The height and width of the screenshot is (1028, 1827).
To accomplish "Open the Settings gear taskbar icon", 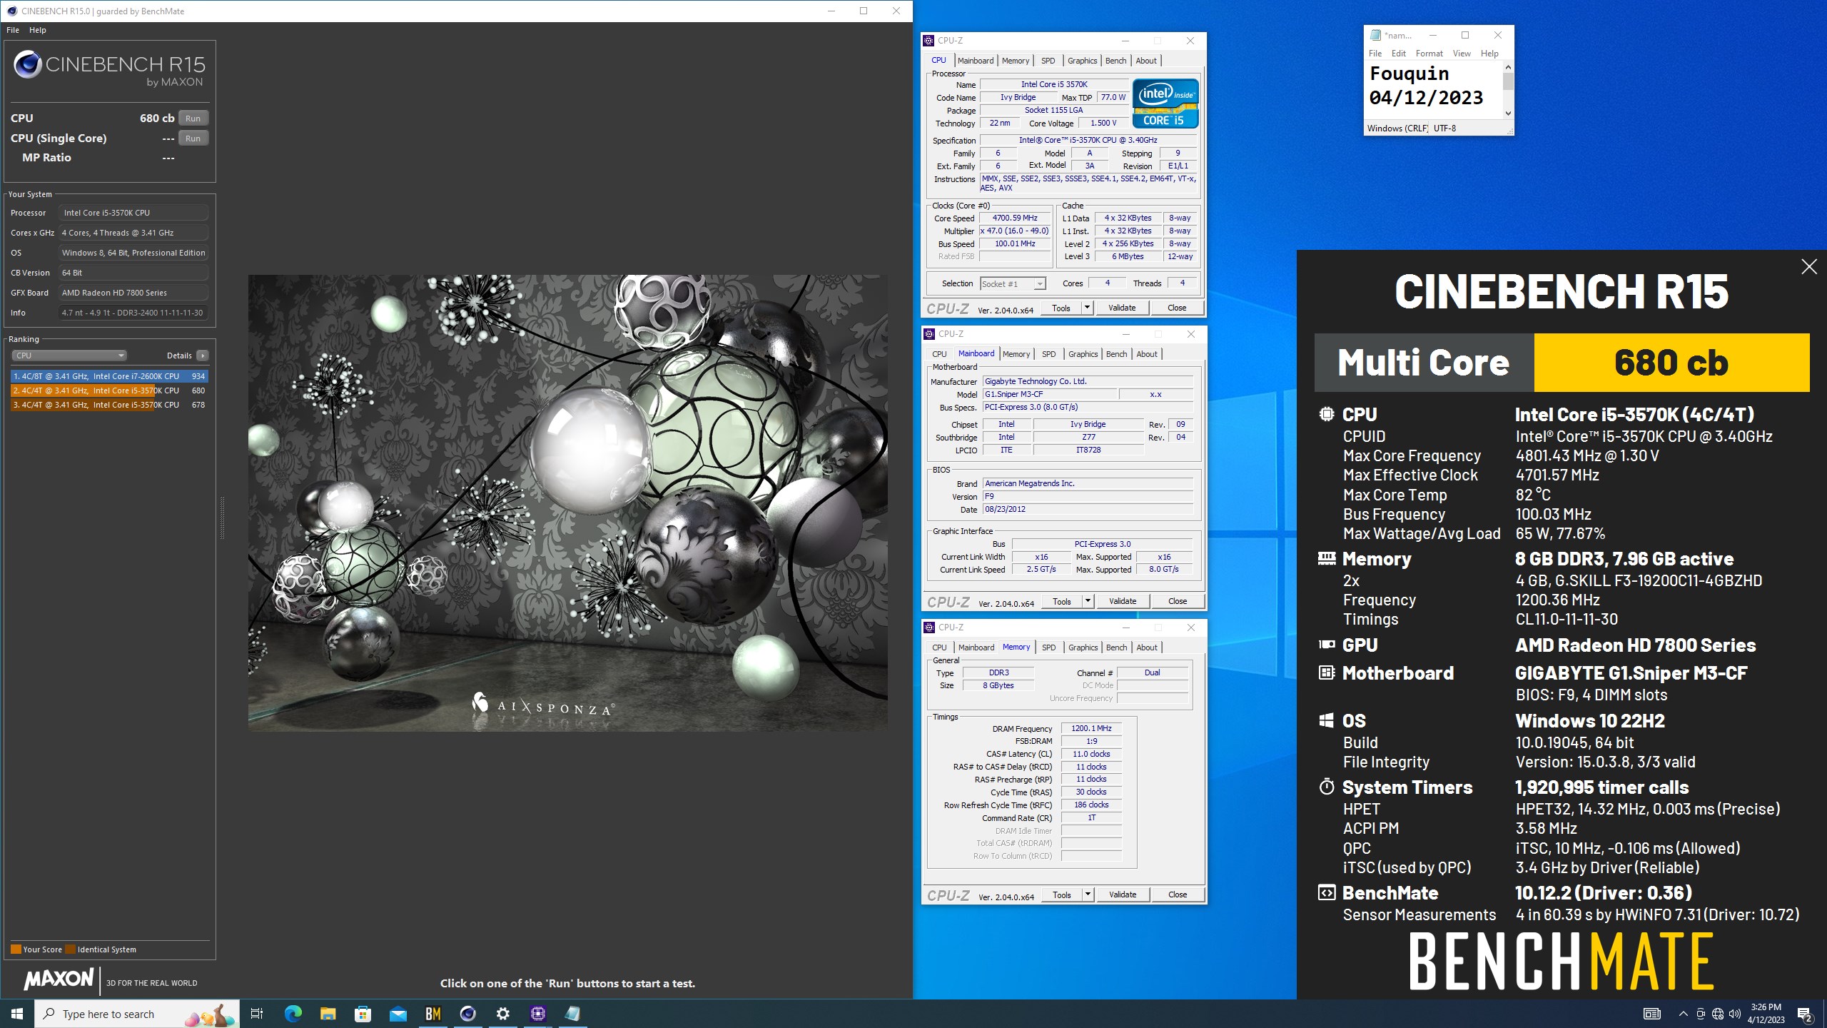I will 502,1014.
